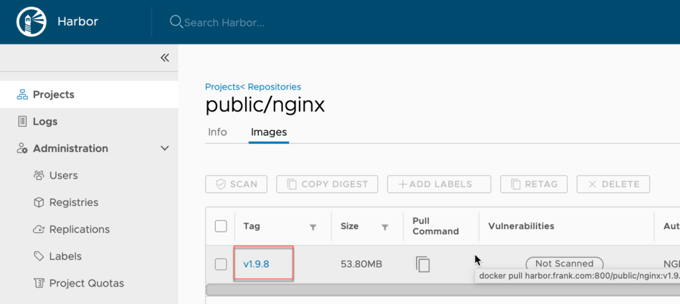This screenshot has height=304, width=680.
Task: Click the Projects breadcrumb link
Action: 222,87
